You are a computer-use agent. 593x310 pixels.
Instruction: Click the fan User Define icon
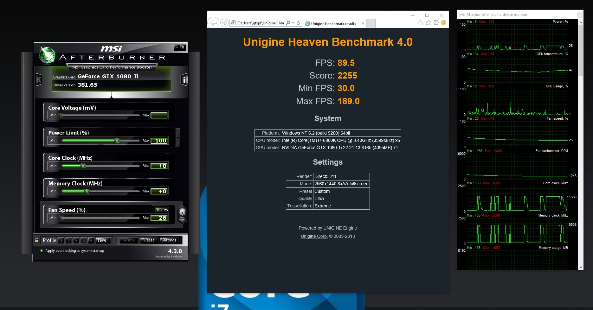pos(182,215)
